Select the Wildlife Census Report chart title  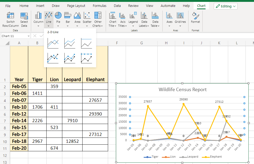(x=182, y=90)
